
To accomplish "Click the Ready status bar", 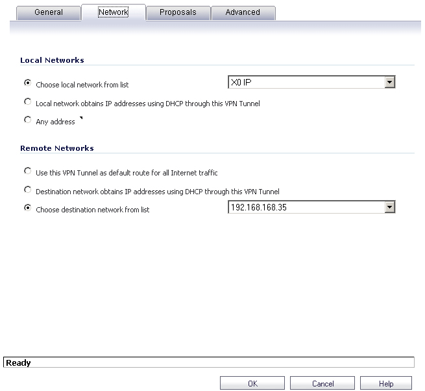I will pos(209,363).
